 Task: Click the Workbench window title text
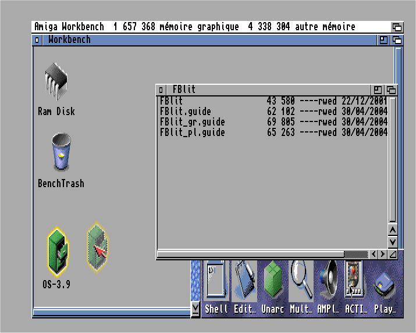69,40
